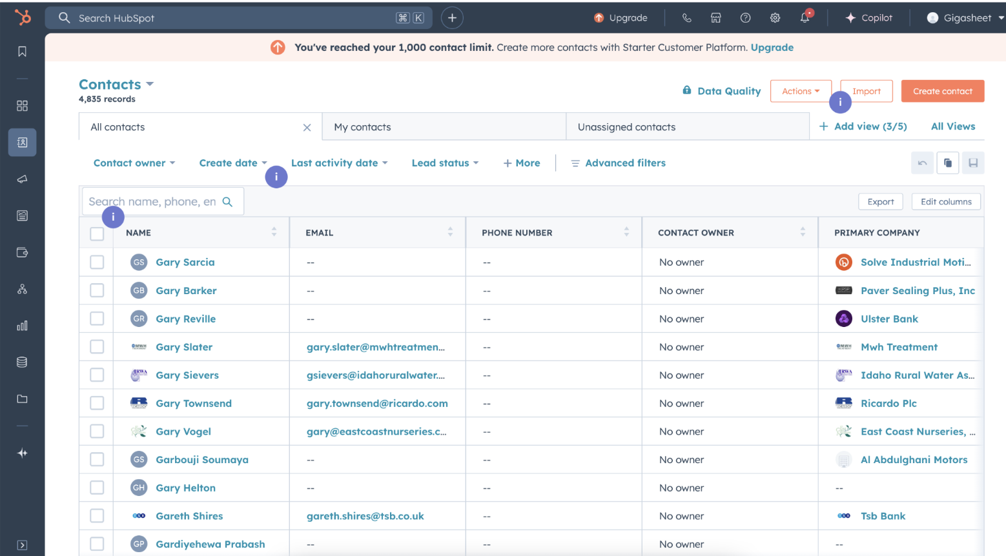Open the Breeze sparkle icon in sidebar

point(22,453)
